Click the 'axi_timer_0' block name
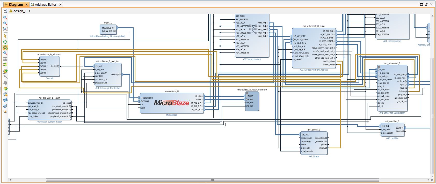This screenshot has height=184, width=436. (314, 130)
